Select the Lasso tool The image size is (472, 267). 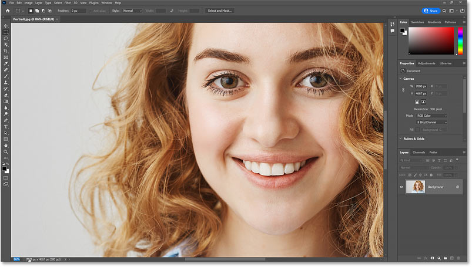6,39
